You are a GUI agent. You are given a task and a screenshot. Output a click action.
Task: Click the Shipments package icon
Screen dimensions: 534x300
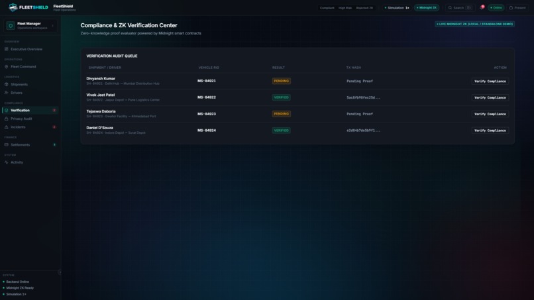tap(6, 85)
